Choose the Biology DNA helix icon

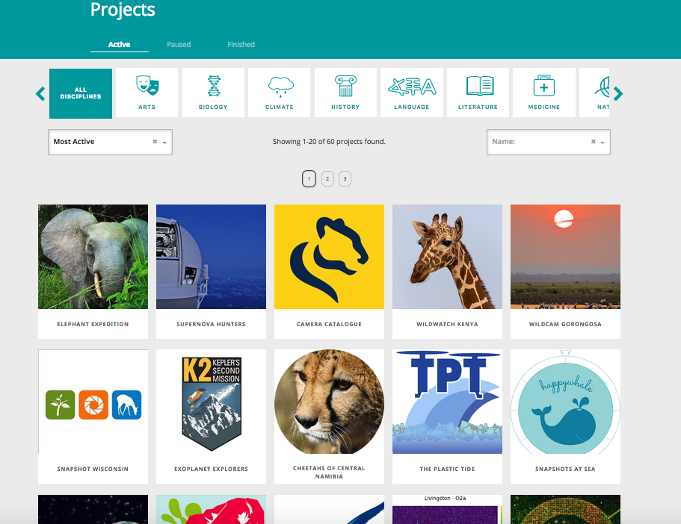tap(213, 85)
